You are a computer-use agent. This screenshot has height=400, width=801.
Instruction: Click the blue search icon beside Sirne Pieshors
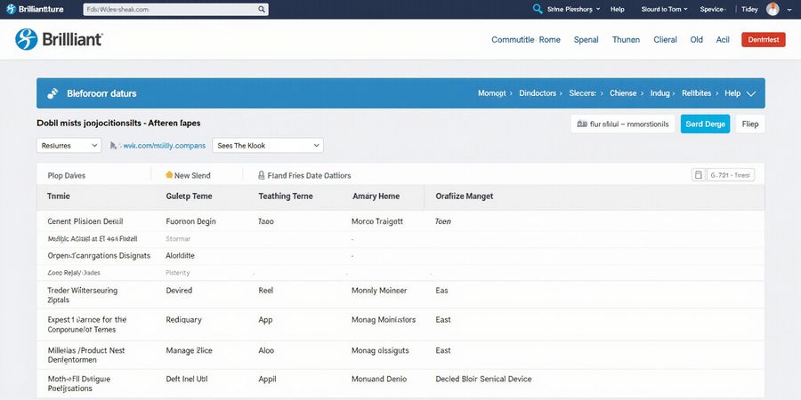coord(538,9)
